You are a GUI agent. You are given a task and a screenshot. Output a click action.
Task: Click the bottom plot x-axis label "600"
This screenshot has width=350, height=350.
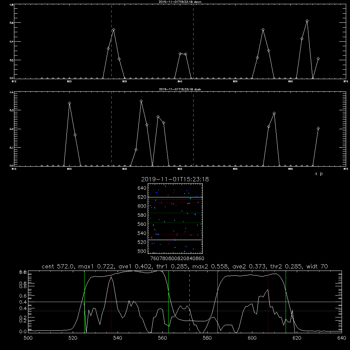[252, 338]
